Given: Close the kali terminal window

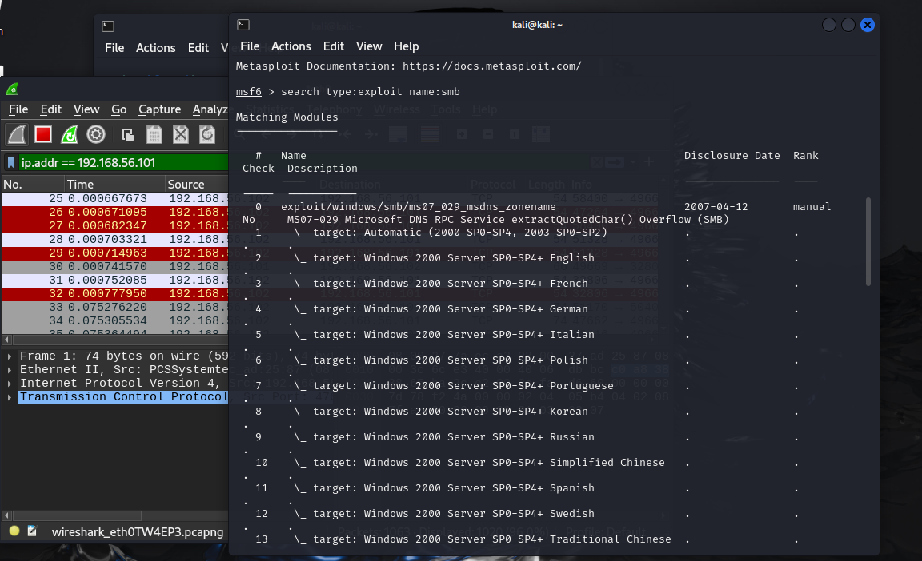Looking at the screenshot, I should (x=868, y=25).
